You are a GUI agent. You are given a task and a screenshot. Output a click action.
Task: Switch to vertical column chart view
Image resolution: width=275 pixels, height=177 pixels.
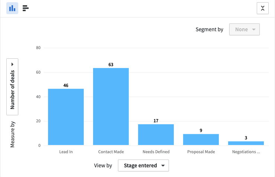pyautogui.click(x=12, y=8)
